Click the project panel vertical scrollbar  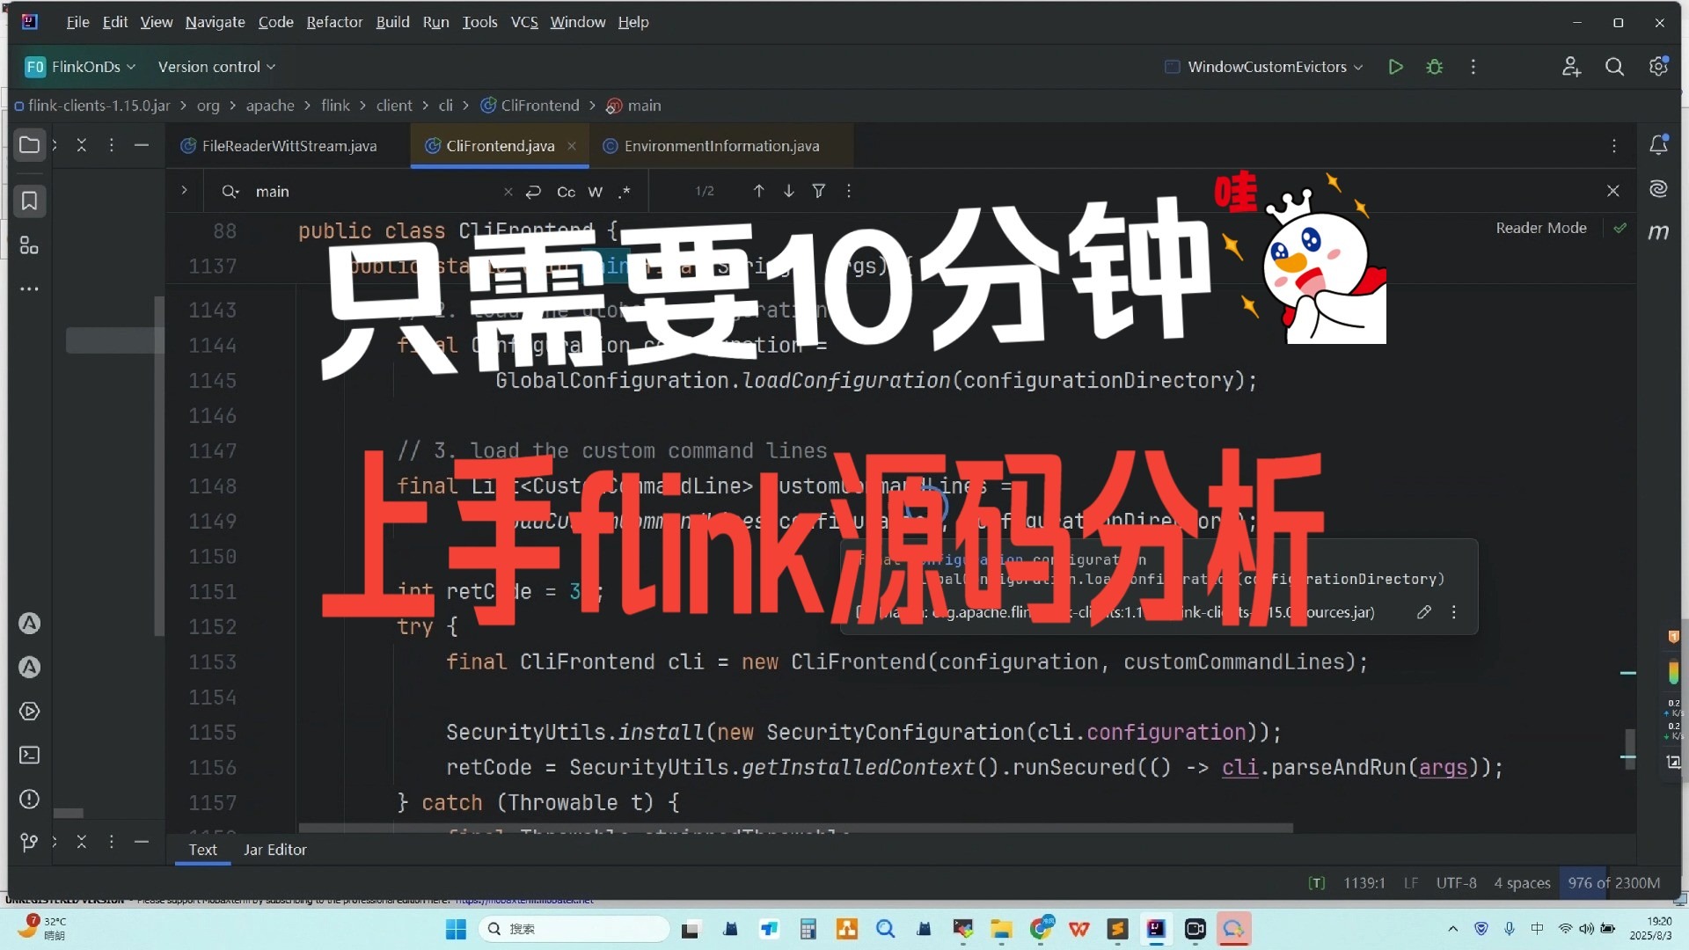[159, 466]
